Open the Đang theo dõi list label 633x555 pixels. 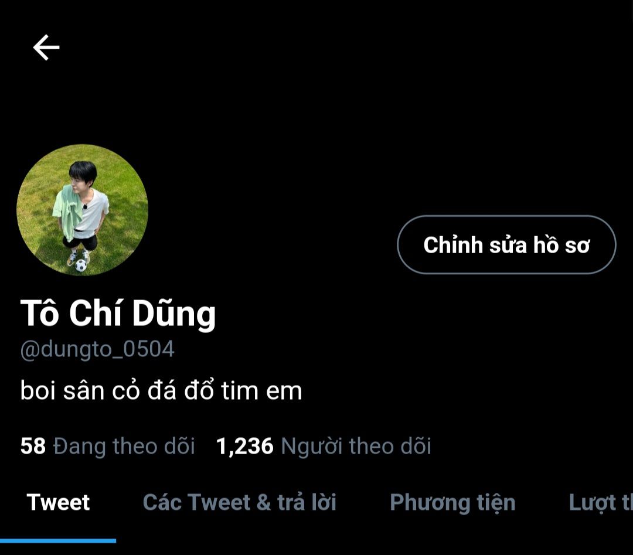pos(124,446)
